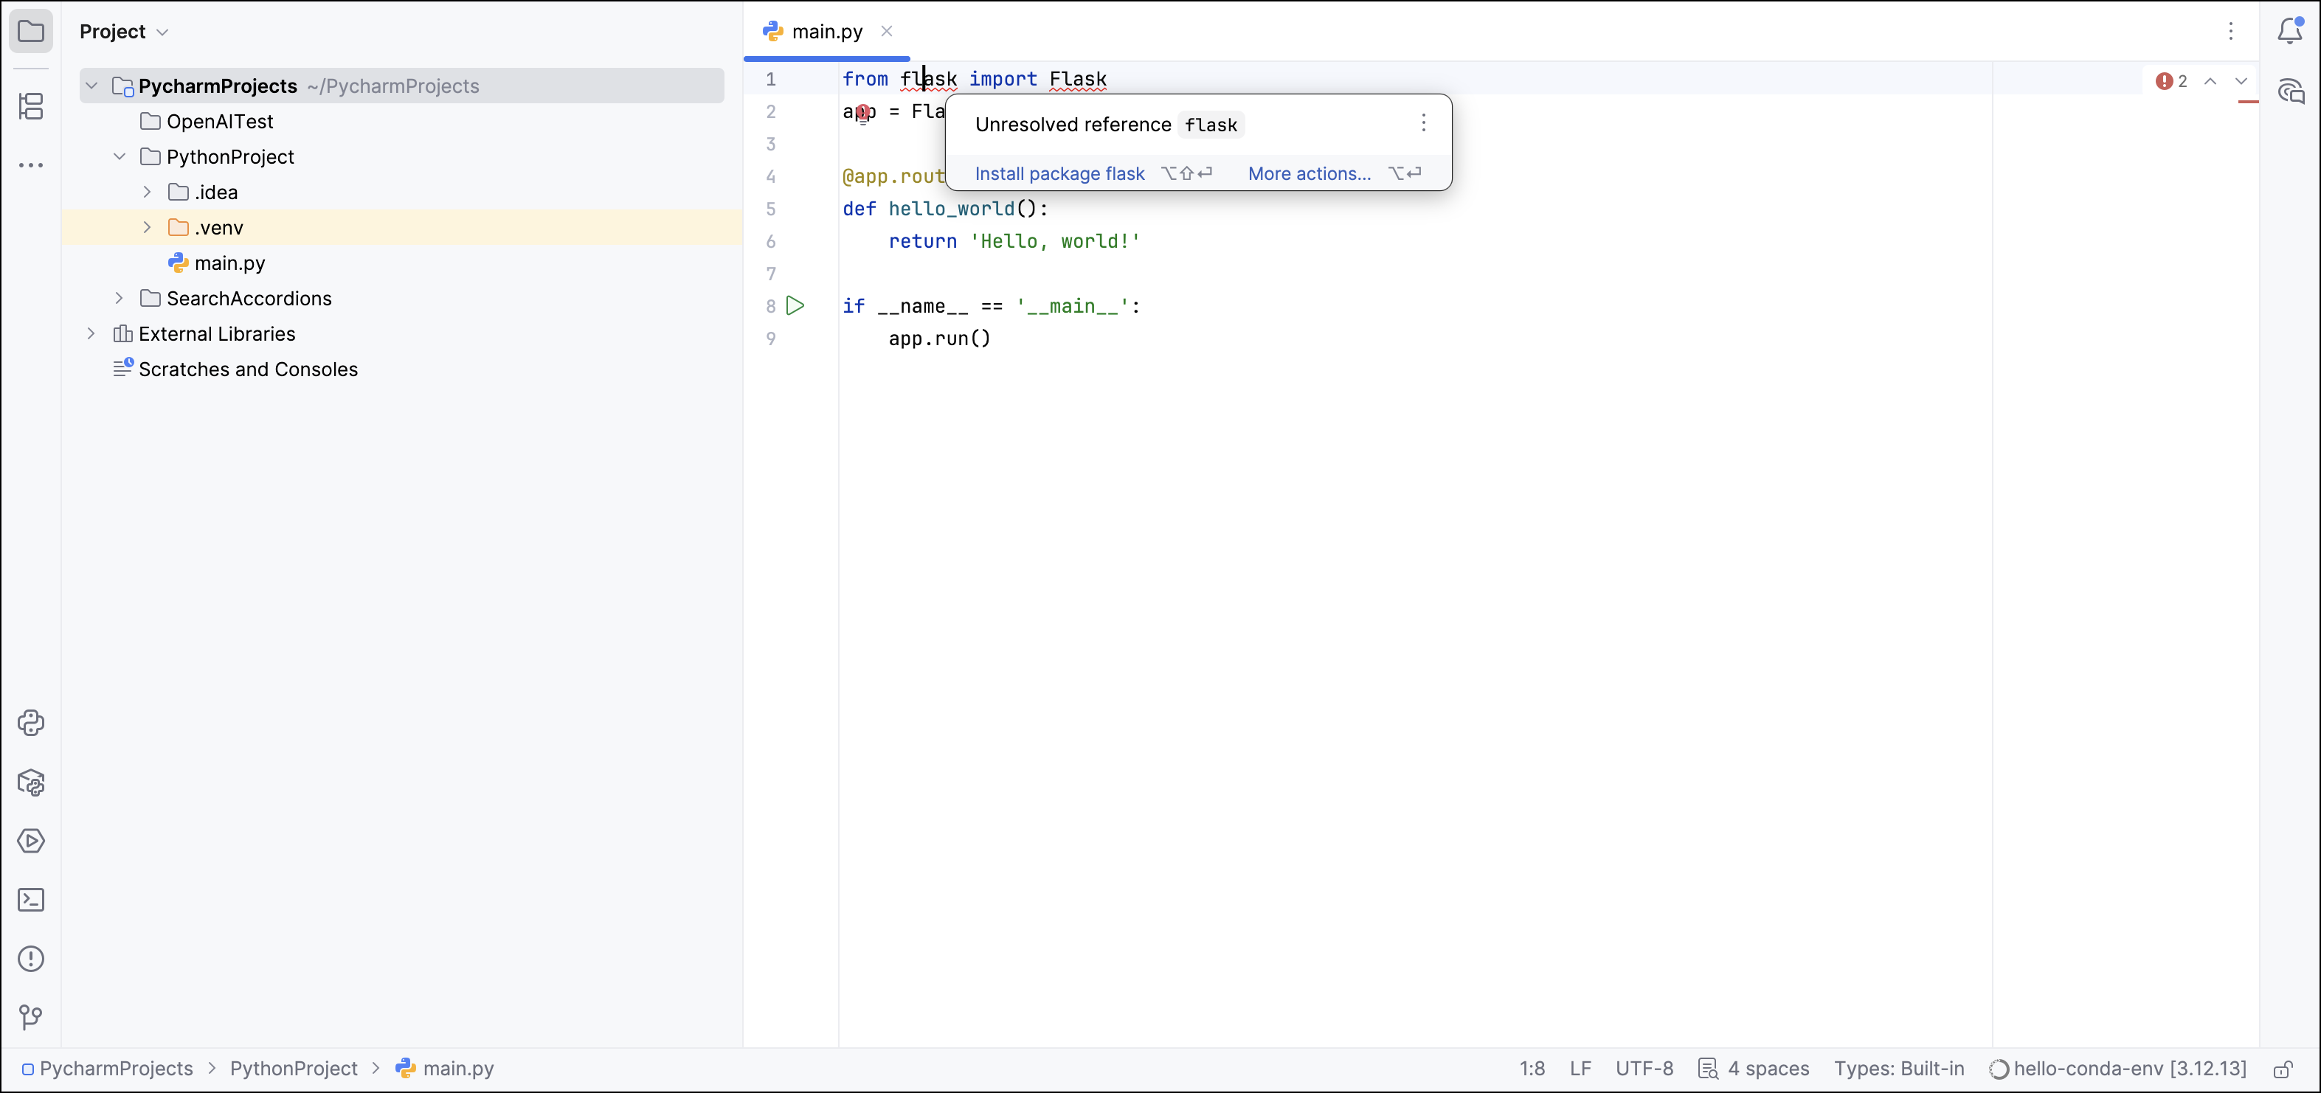Expand the .idea folder
This screenshot has height=1093, width=2321.
point(147,192)
